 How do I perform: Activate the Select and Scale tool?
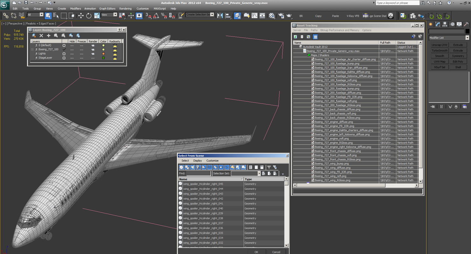pos(97,15)
